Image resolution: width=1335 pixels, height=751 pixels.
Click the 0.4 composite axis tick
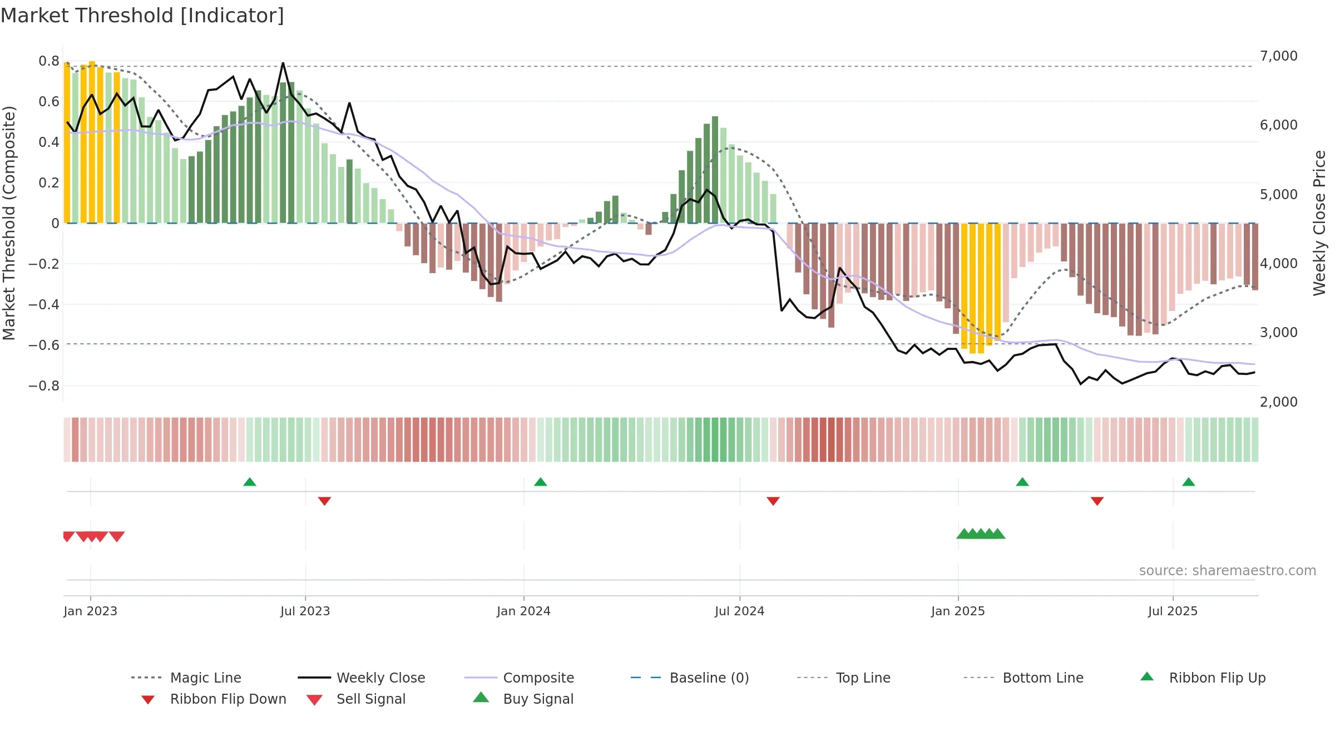click(49, 142)
